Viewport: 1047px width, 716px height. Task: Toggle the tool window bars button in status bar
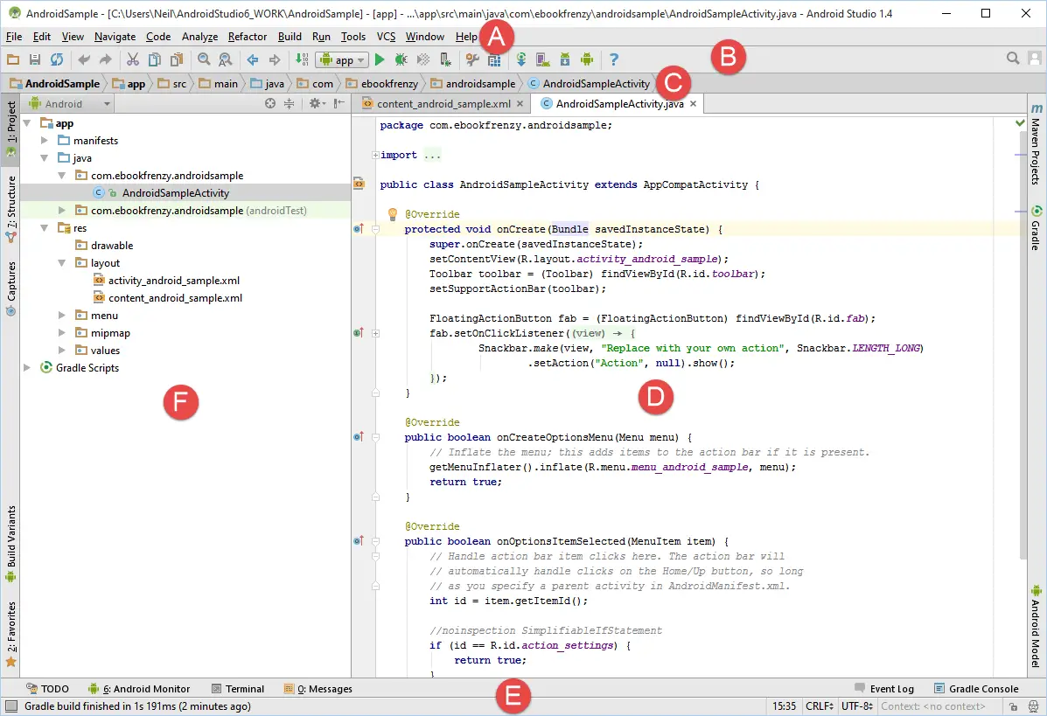(x=10, y=706)
